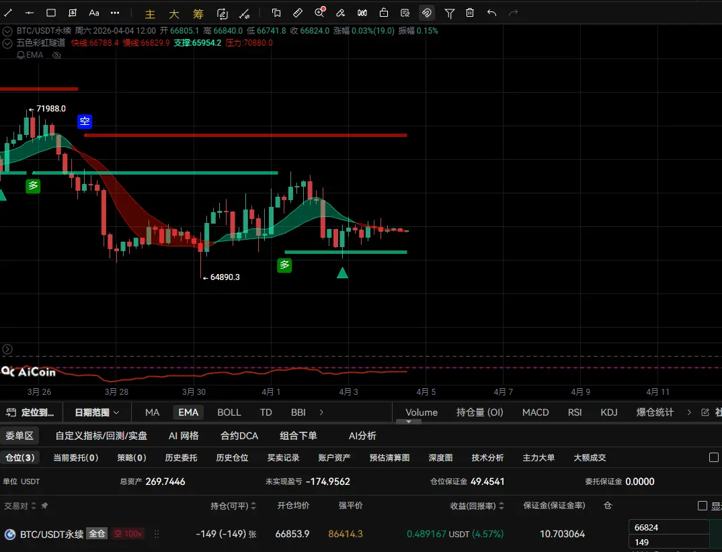722x552 pixels.
Task: Open 自定义指标/回测/实盘 tab
Action: [x=102, y=436]
